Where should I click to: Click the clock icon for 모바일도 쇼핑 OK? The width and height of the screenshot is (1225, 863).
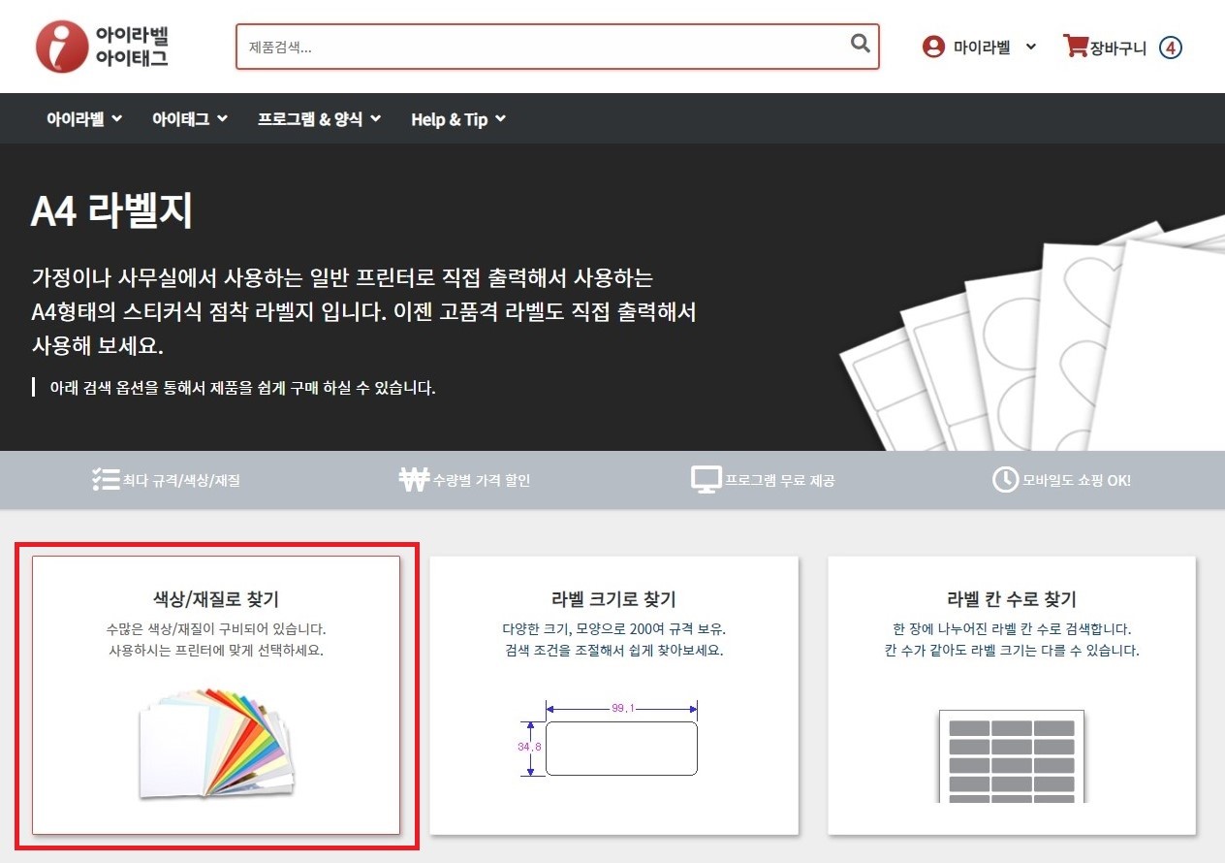(1005, 479)
